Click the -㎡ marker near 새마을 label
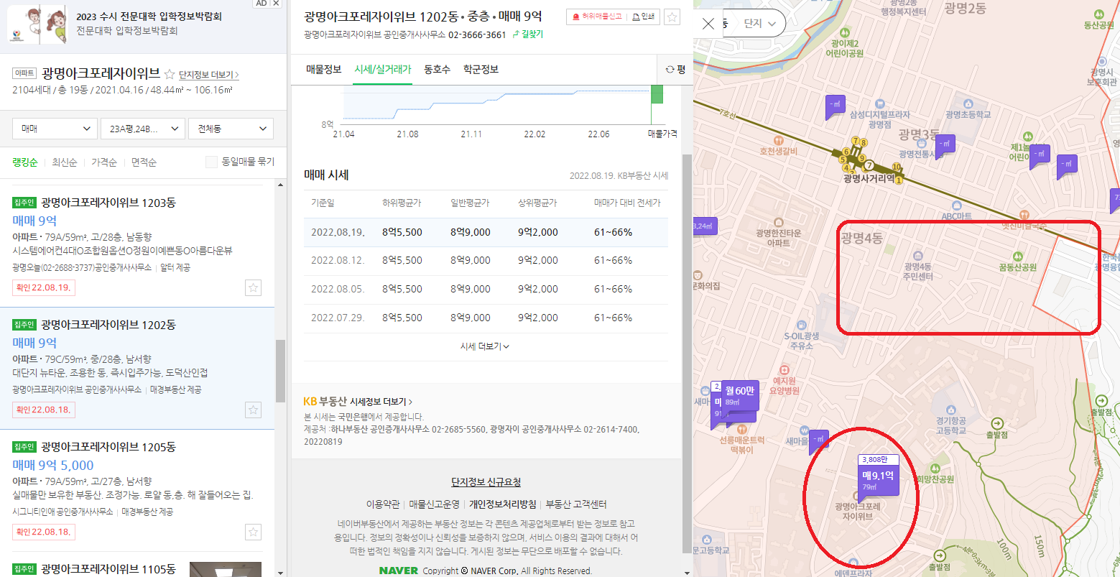This screenshot has height=577, width=1120. coord(818,440)
